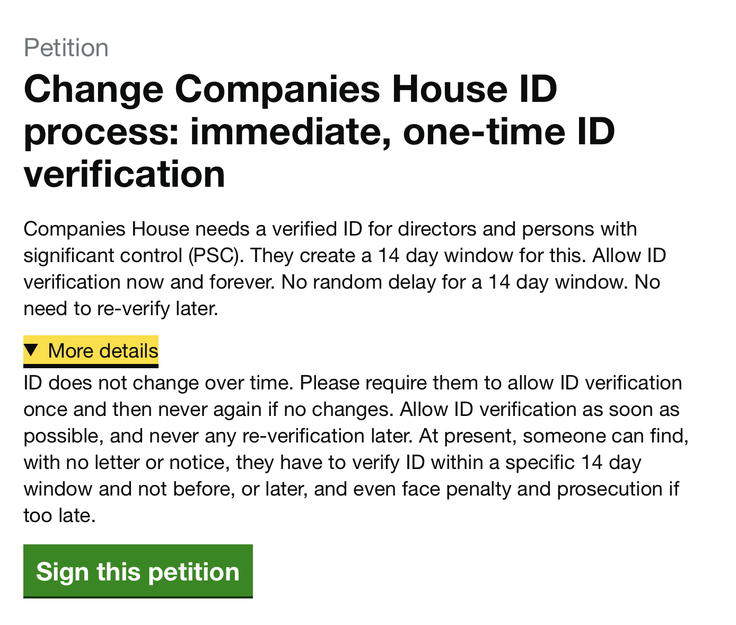Click '(PSC)' in the summary paragraph
This screenshot has width=736, height=625.
pyautogui.click(x=216, y=256)
